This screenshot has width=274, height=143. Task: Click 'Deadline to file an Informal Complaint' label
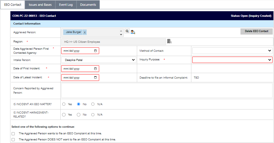164,78
